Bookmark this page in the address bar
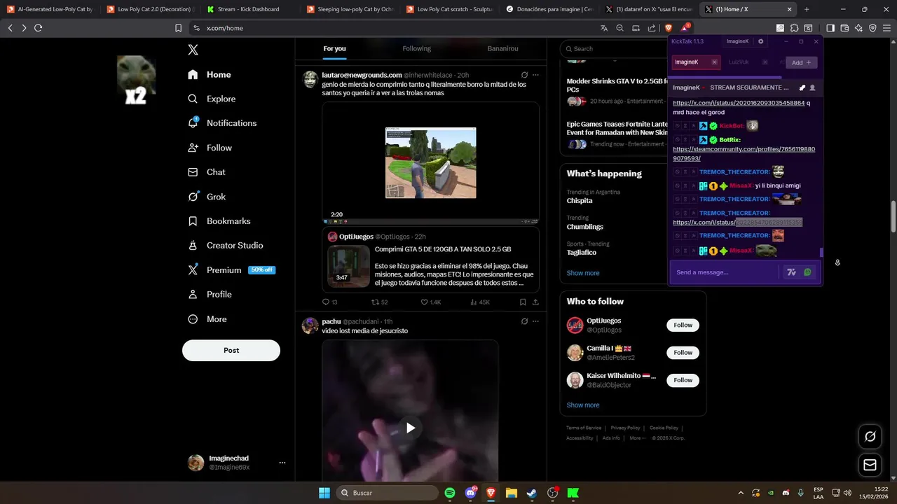 click(x=178, y=28)
